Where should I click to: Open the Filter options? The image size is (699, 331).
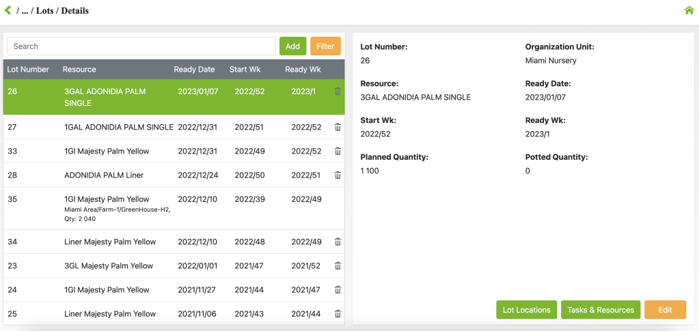tap(325, 46)
